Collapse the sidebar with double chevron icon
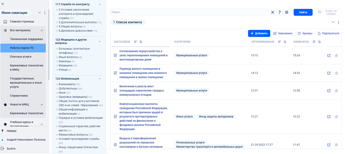 click(x=3, y=4)
